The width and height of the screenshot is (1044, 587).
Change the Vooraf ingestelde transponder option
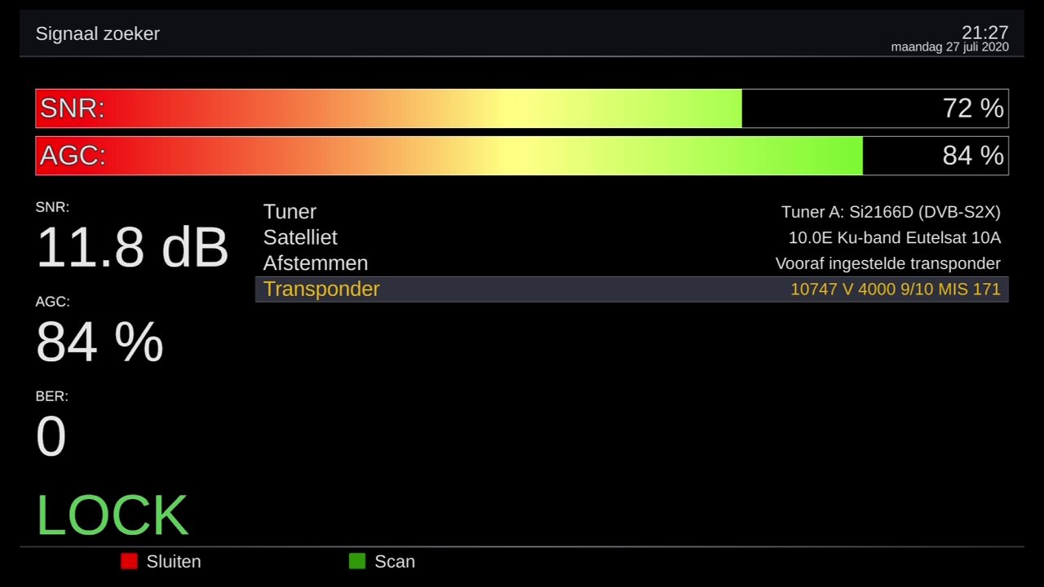pos(887,264)
